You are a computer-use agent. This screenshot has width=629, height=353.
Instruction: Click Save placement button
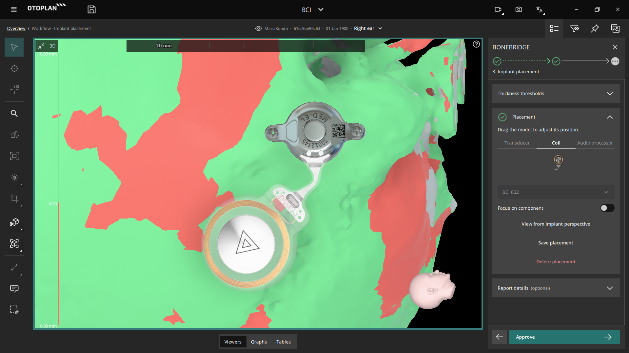pos(556,243)
